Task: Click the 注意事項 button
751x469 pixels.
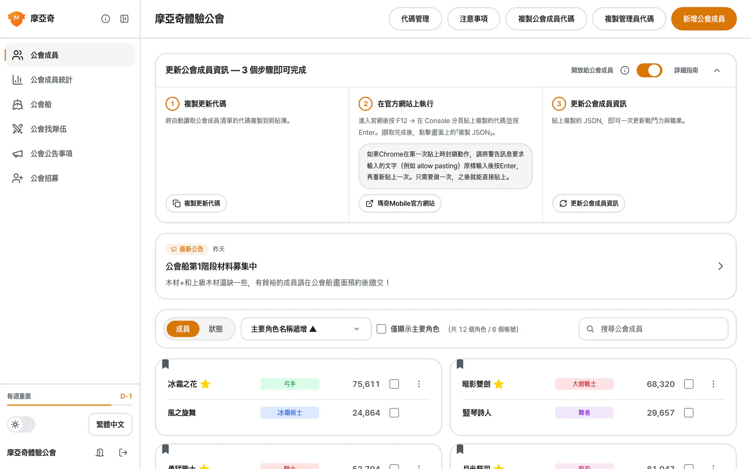Action: [x=473, y=19]
